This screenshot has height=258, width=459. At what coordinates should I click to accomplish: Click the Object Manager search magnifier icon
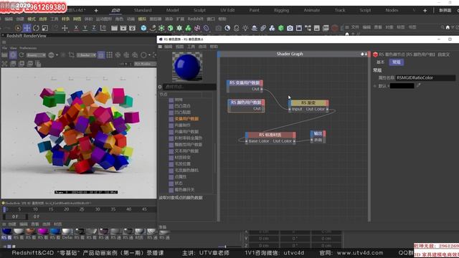(x=443, y=27)
